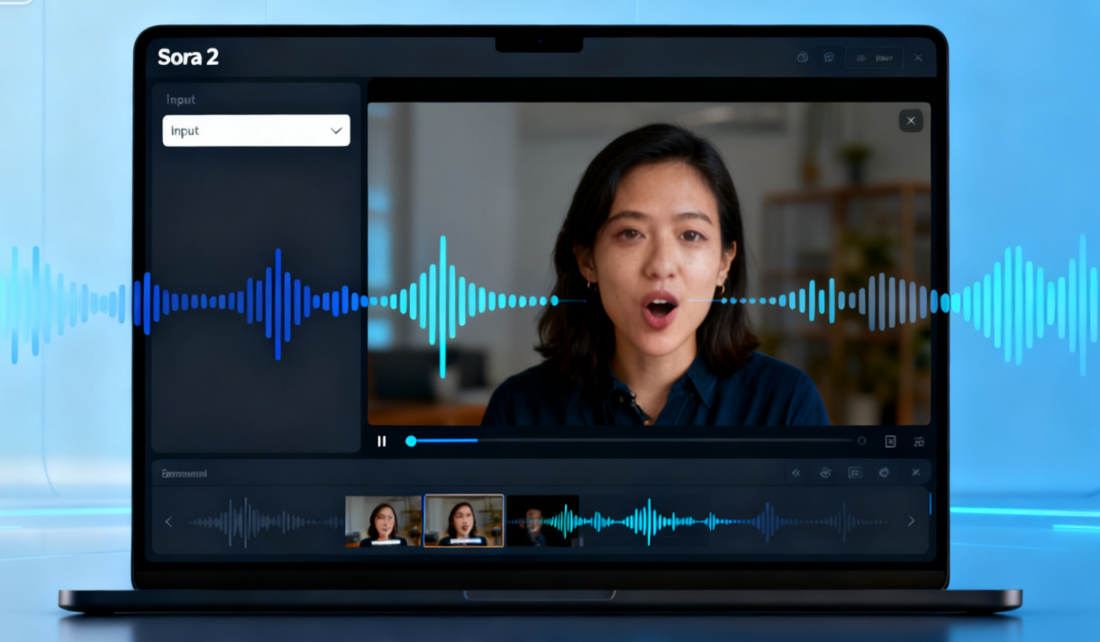
Task: Click the settings icon at player's right end
Action: pos(919,441)
